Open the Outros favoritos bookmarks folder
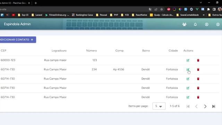The image size is (222, 125). [215, 15]
